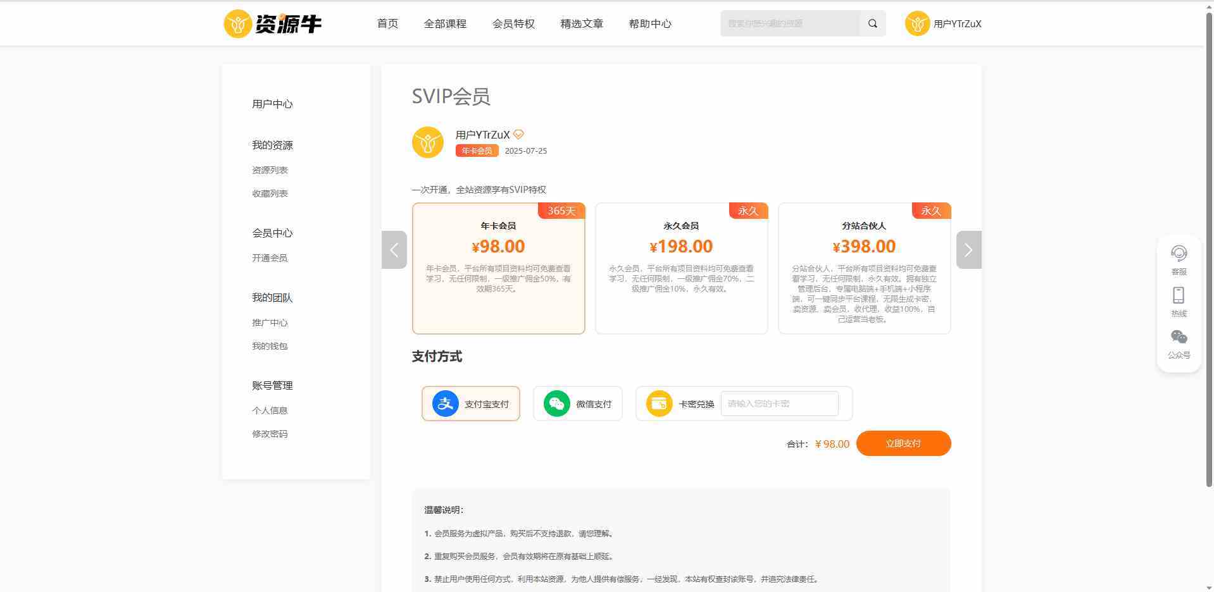Show previous membership plans with left arrow
The height and width of the screenshot is (592, 1214).
[394, 250]
